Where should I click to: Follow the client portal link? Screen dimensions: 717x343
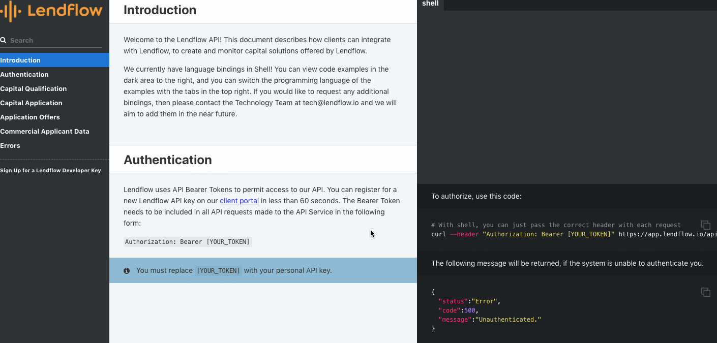(x=239, y=201)
